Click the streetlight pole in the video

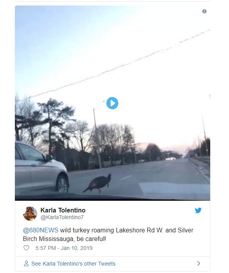point(97,137)
